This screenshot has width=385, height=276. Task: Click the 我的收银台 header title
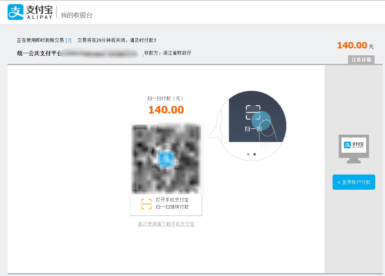coord(76,15)
